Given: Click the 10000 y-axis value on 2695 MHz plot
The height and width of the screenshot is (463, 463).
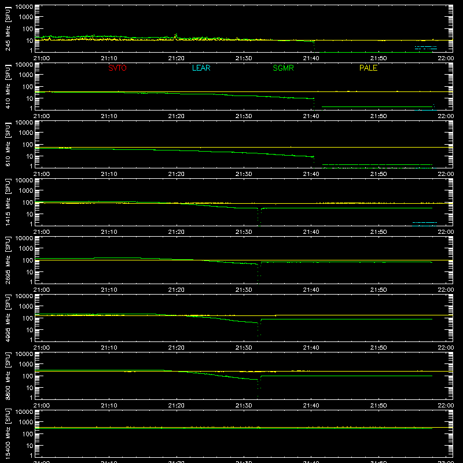Looking at the screenshot, I should pyautogui.click(x=24, y=238).
